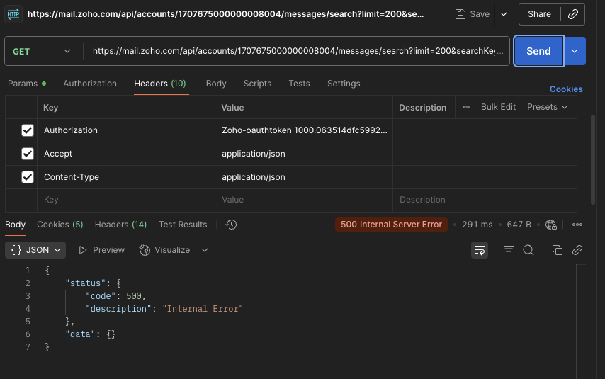Click the Share button
This screenshot has width=605, height=379.
coord(539,14)
